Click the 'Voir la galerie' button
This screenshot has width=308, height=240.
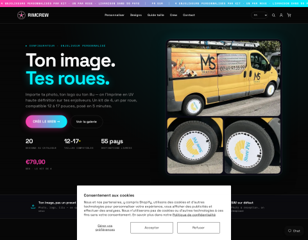[87, 122]
